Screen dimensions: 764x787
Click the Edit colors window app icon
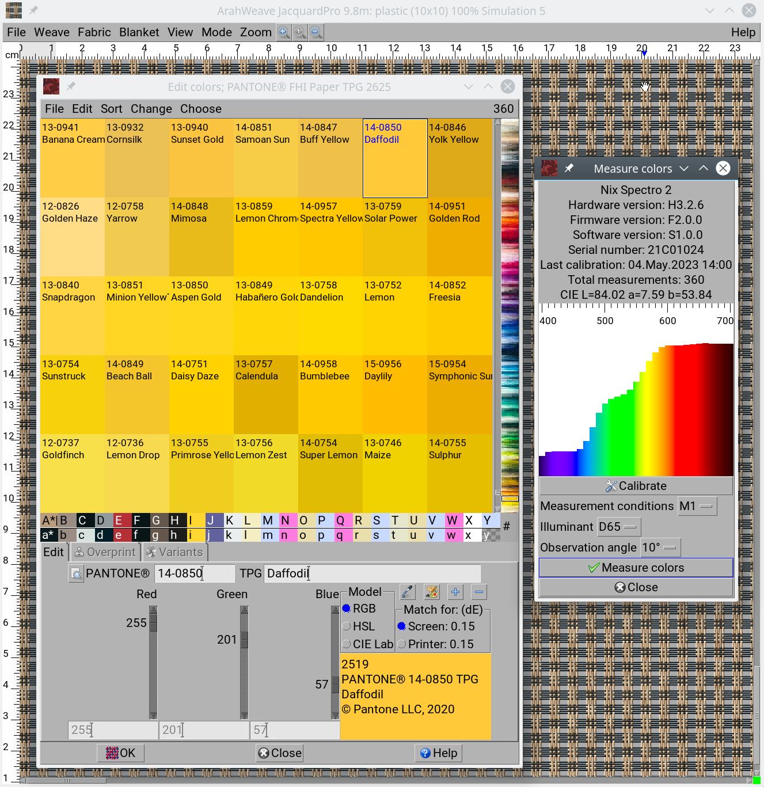(51, 86)
